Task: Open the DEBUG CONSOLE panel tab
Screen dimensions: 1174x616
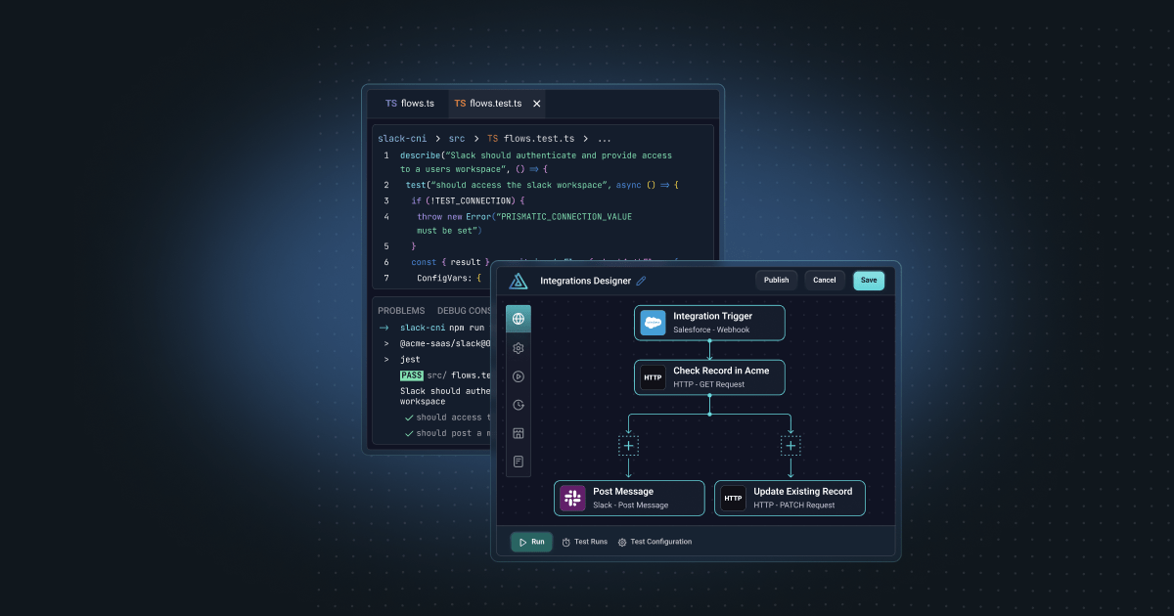Action: tap(465, 311)
